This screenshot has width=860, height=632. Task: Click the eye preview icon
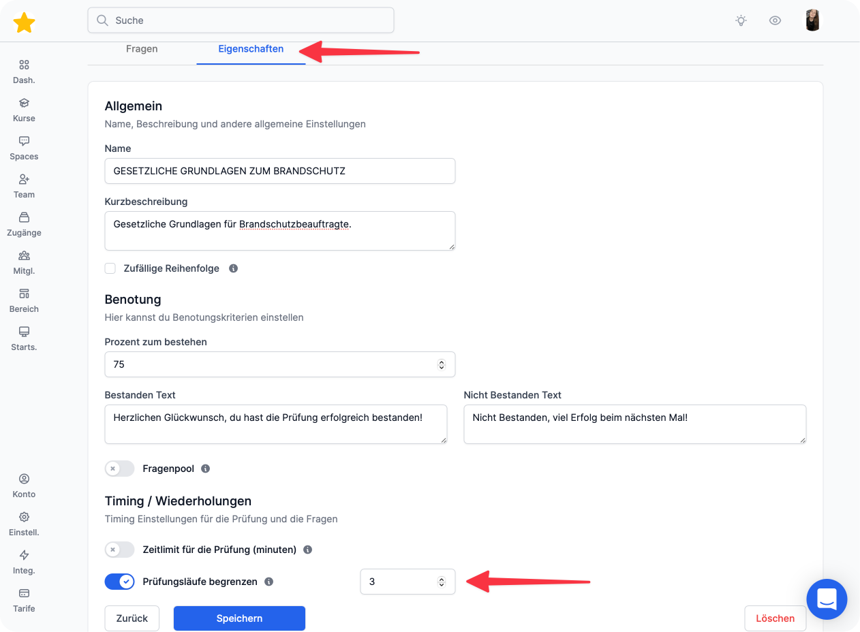pos(775,20)
